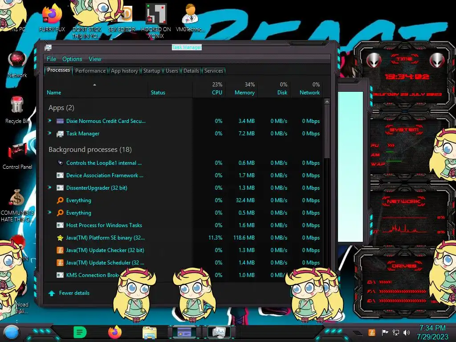Click Task Manager title bar icon

[x=48, y=48]
